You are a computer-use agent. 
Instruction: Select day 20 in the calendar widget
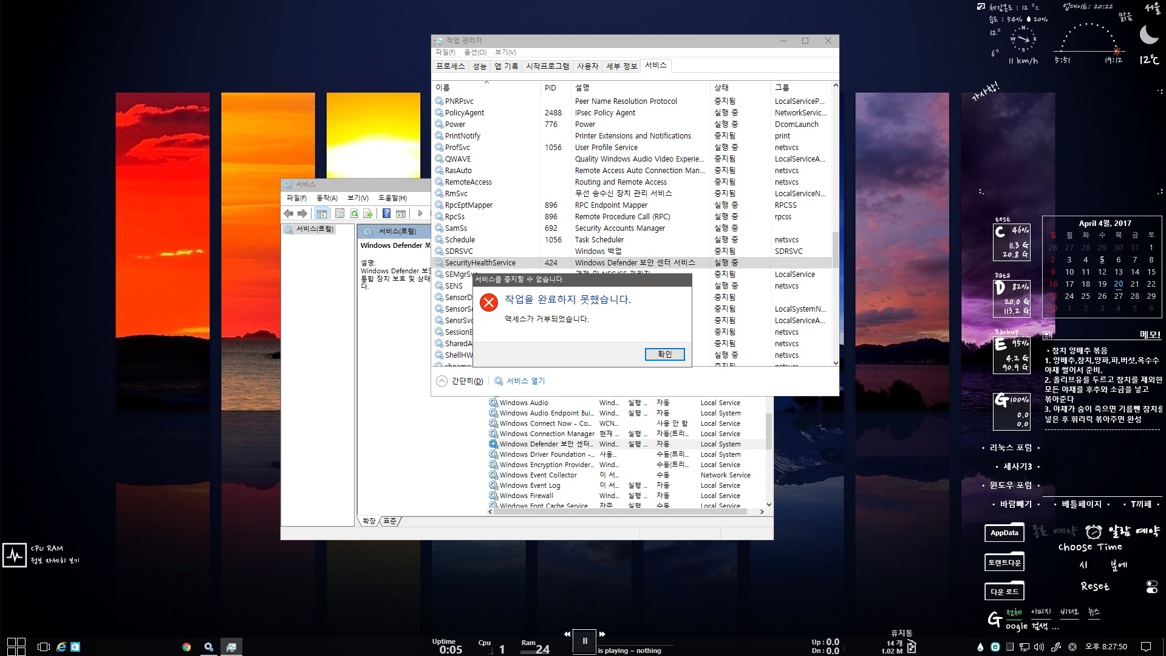point(1118,284)
